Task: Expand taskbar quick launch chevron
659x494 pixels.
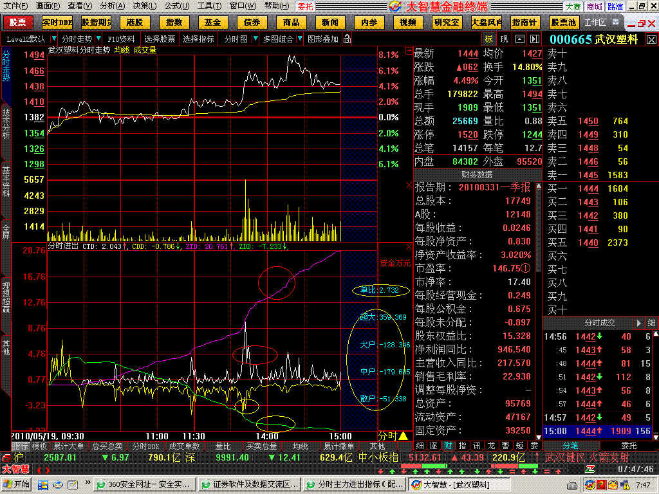Action: [88, 482]
